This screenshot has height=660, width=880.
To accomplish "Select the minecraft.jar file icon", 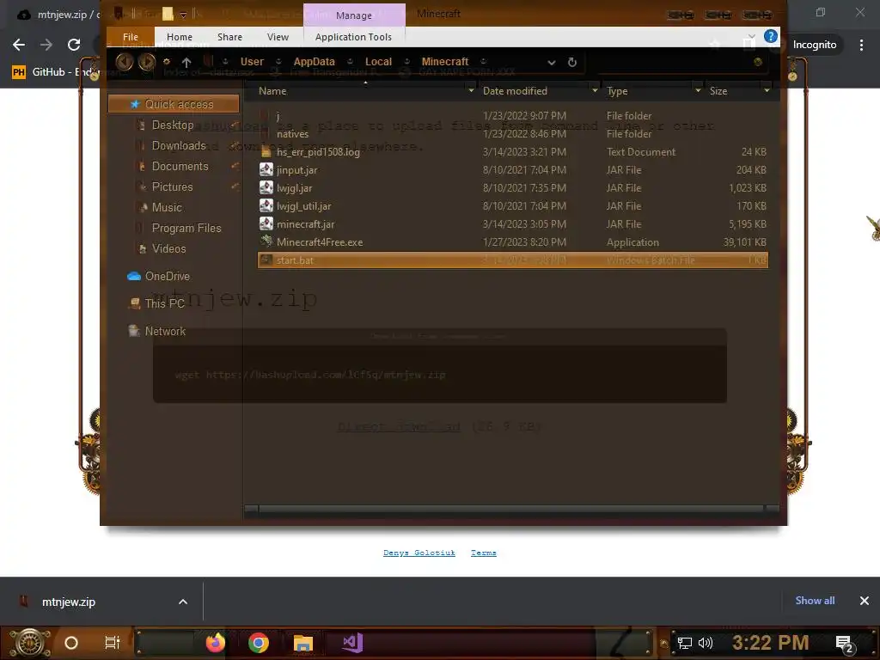I will (x=266, y=223).
